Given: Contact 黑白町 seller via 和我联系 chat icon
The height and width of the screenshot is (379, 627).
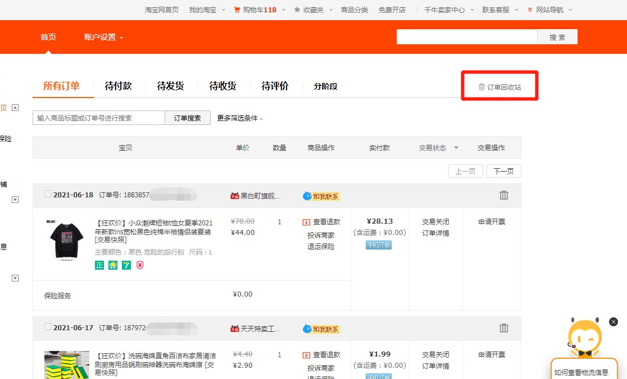Looking at the screenshot, I should click(x=321, y=196).
